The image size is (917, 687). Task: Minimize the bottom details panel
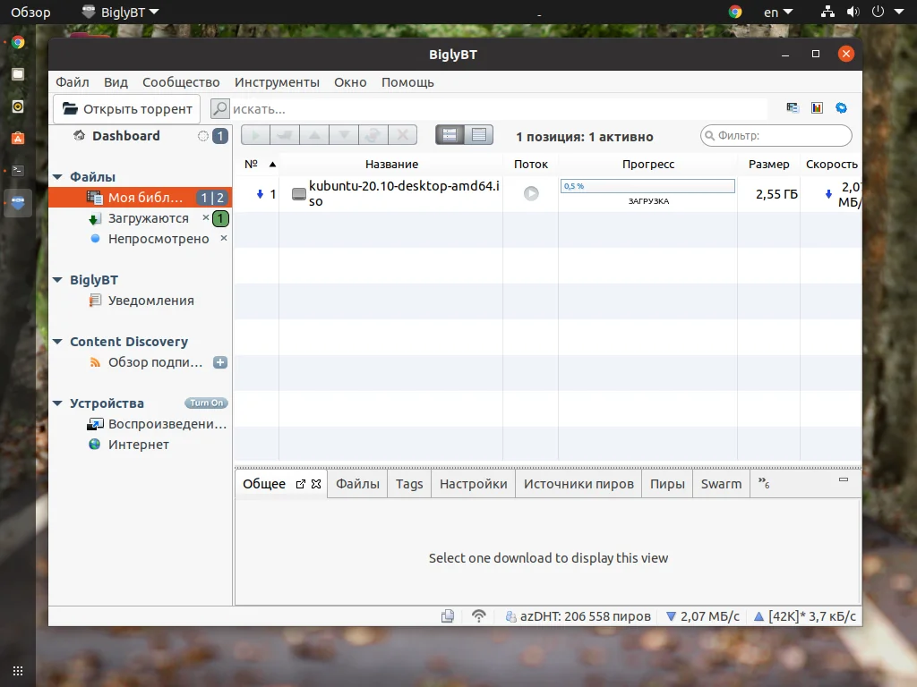point(844,479)
